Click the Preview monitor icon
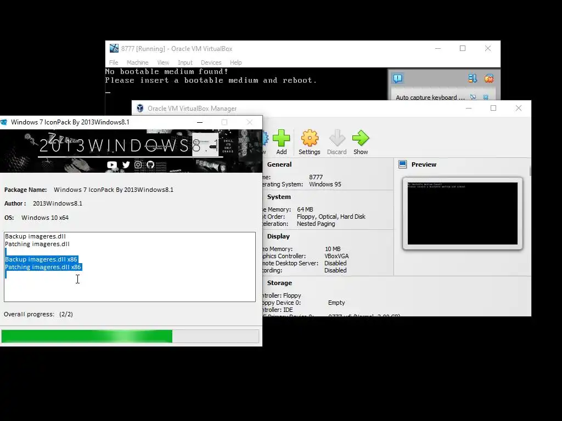 (402, 164)
